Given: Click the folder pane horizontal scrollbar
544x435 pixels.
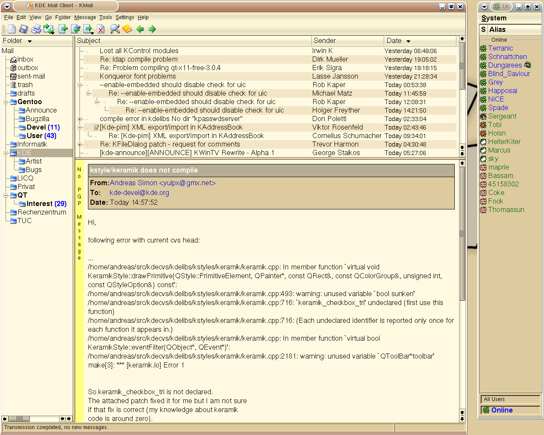Looking at the screenshot, I should [37, 419].
